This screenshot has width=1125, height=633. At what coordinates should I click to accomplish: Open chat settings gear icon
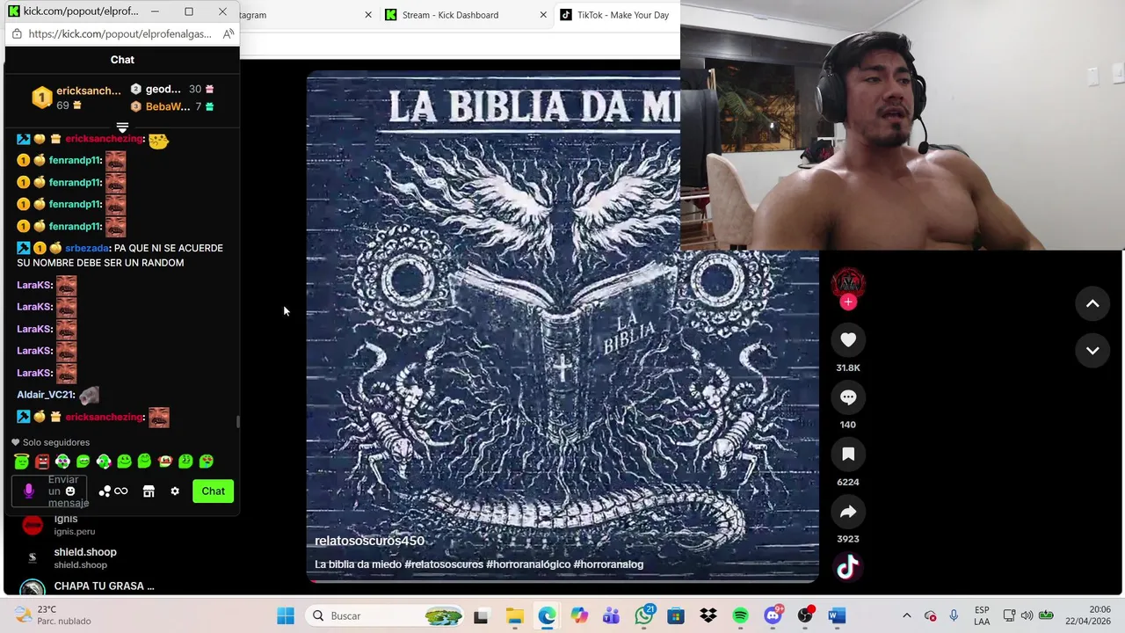pyautogui.click(x=175, y=491)
